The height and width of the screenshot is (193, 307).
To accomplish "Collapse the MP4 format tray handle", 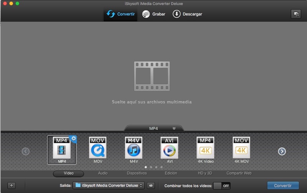I will tap(154, 129).
